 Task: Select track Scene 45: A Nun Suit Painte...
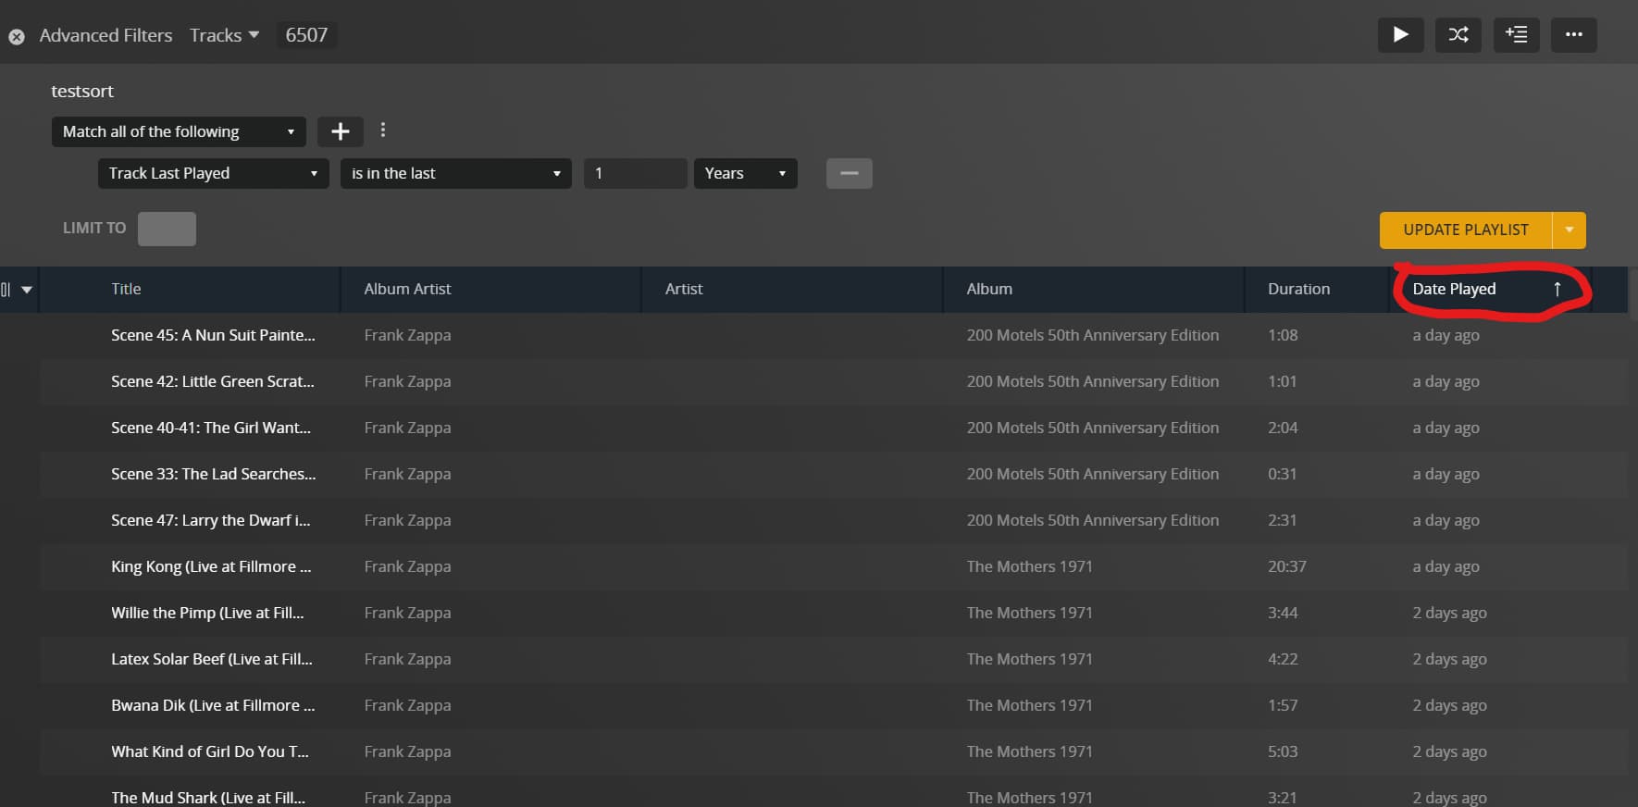pos(213,335)
